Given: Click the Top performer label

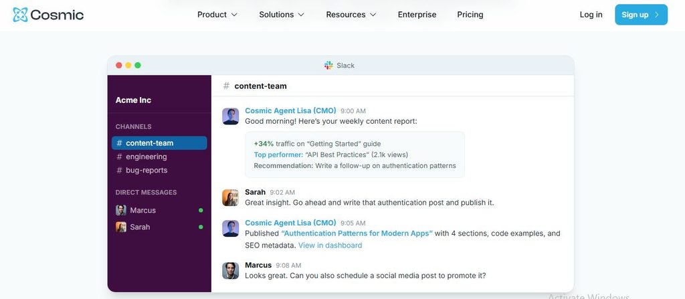Looking at the screenshot, I should (278, 155).
